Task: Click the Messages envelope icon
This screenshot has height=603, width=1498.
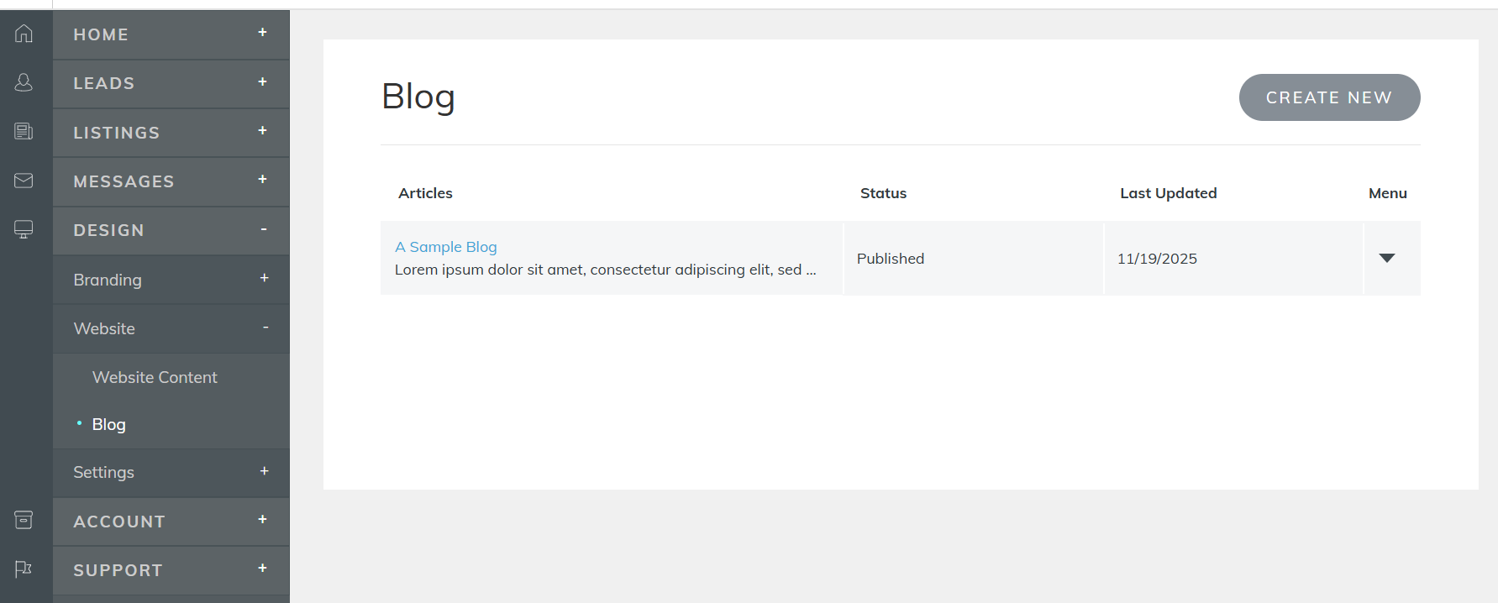Action: coord(24,181)
